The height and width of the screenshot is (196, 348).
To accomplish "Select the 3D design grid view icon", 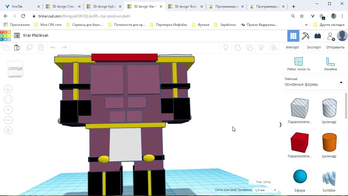I will [293, 36].
